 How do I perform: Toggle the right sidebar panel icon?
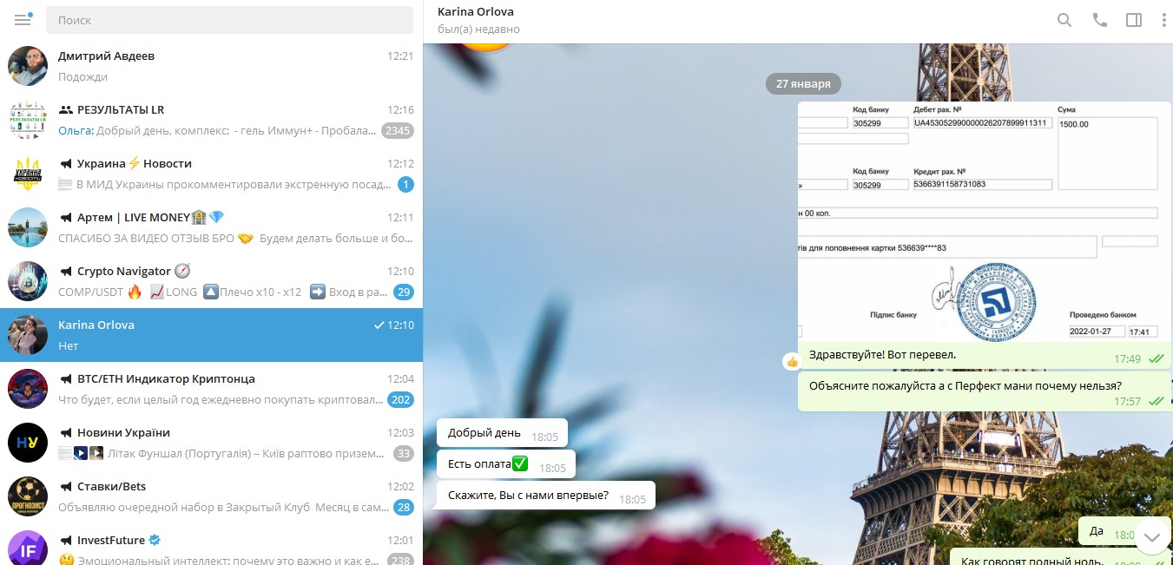(1134, 20)
